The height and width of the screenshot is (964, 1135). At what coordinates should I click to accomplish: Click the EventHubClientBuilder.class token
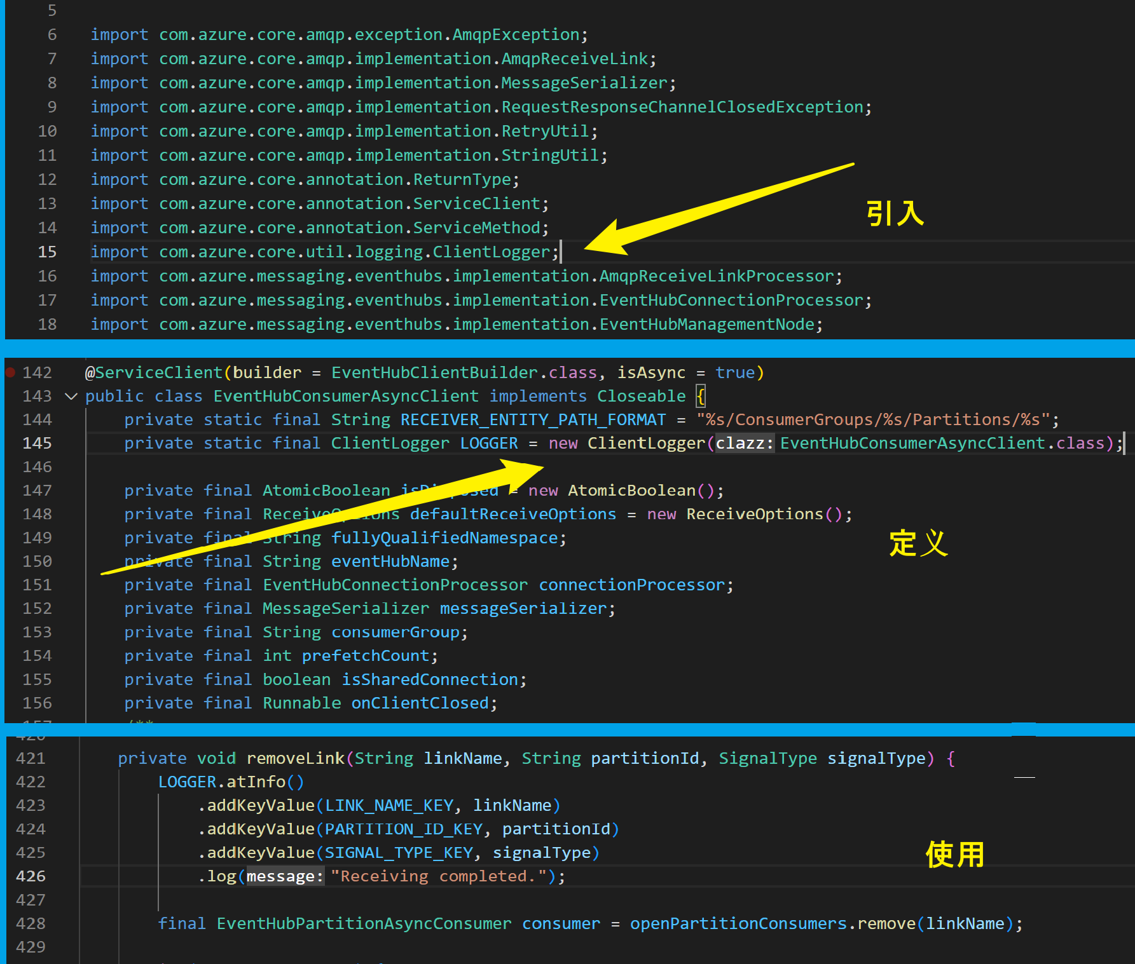pos(464,372)
